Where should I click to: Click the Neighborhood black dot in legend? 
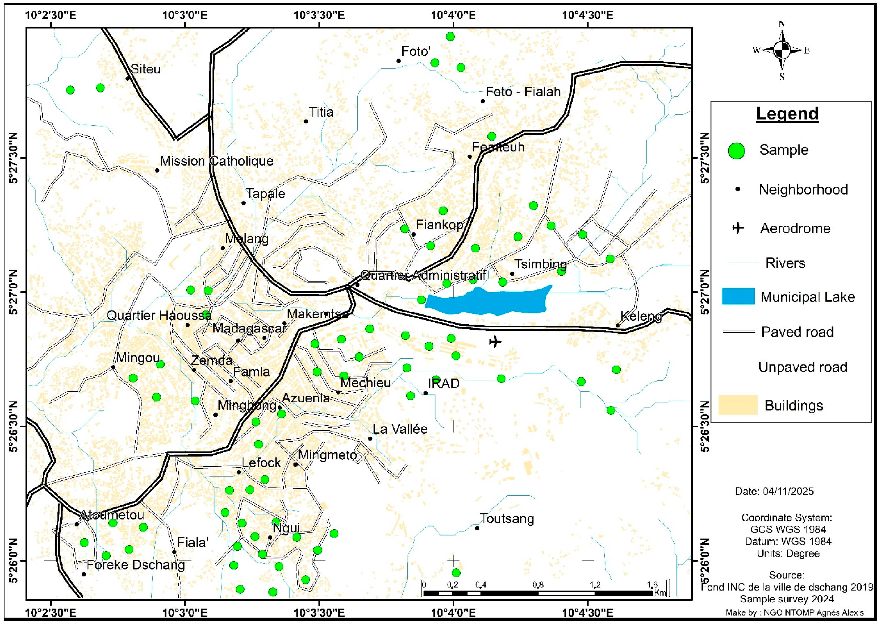(x=738, y=189)
